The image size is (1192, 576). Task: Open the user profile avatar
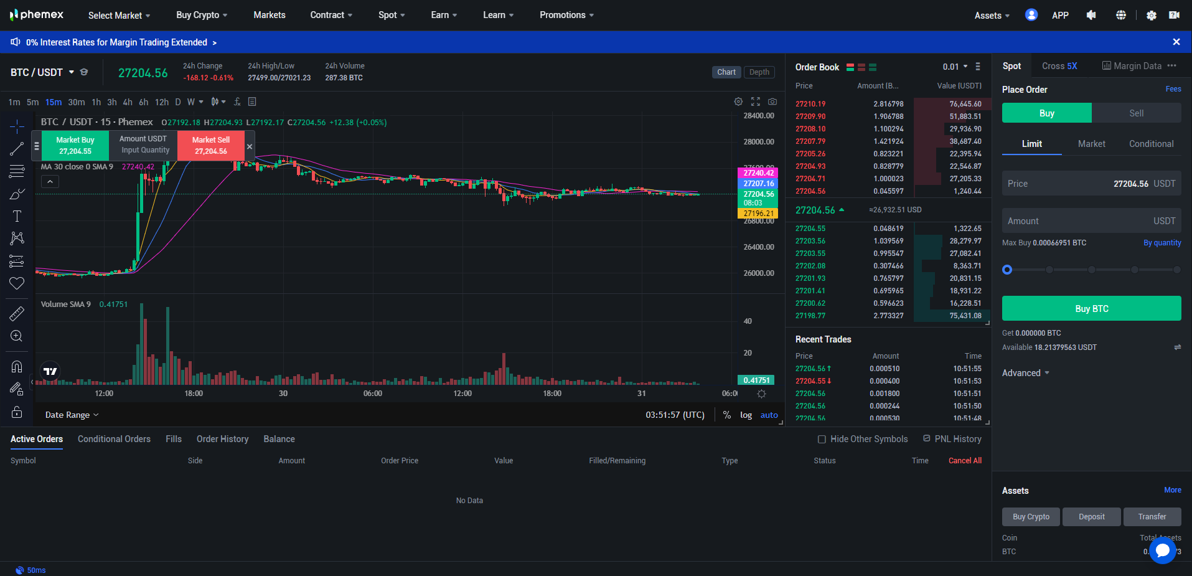[x=1031, y=15]
